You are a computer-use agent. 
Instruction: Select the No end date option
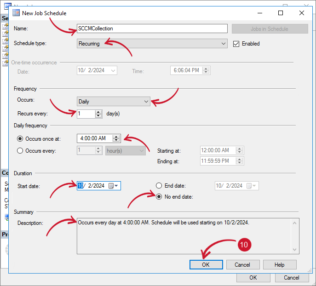tap(159, 197)
